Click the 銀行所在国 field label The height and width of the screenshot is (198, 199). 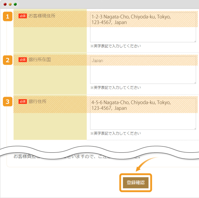click(40, 59)
